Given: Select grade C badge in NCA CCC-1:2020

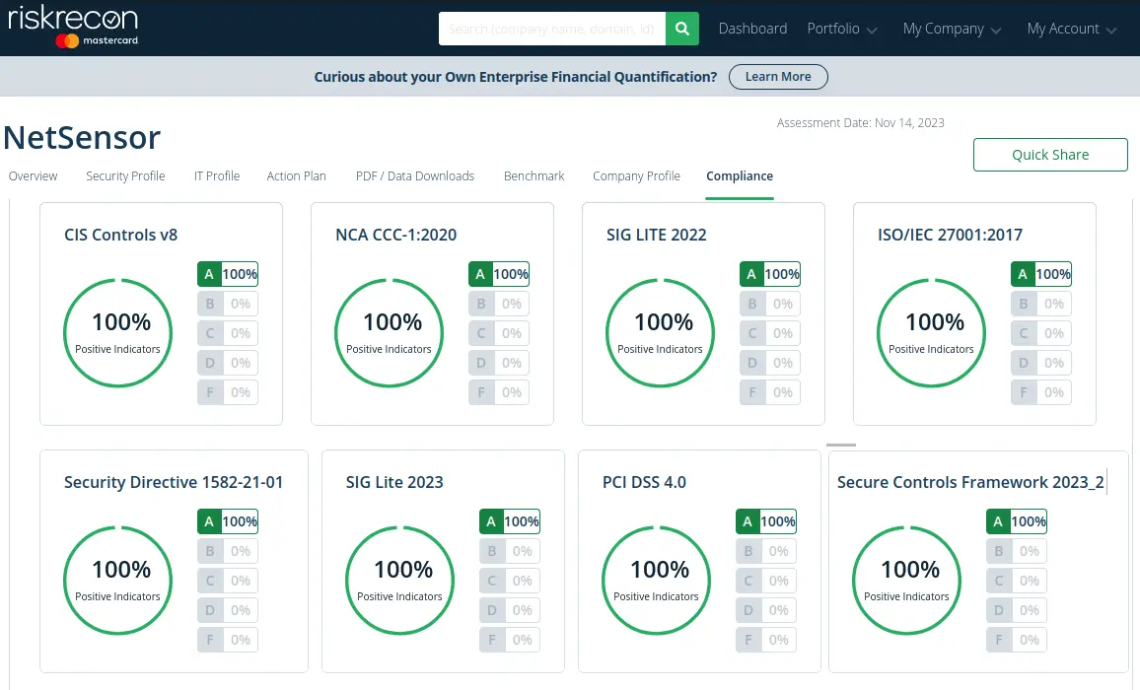Looking at the screenshot, I should pyautogui.click(x=499, y=333).
